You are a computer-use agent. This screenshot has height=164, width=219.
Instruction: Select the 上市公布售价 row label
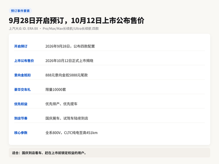[x=24, y=61]
